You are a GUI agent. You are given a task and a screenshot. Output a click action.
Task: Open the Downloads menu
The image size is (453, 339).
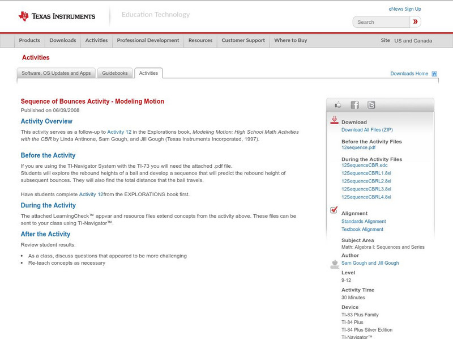point(63,40)
